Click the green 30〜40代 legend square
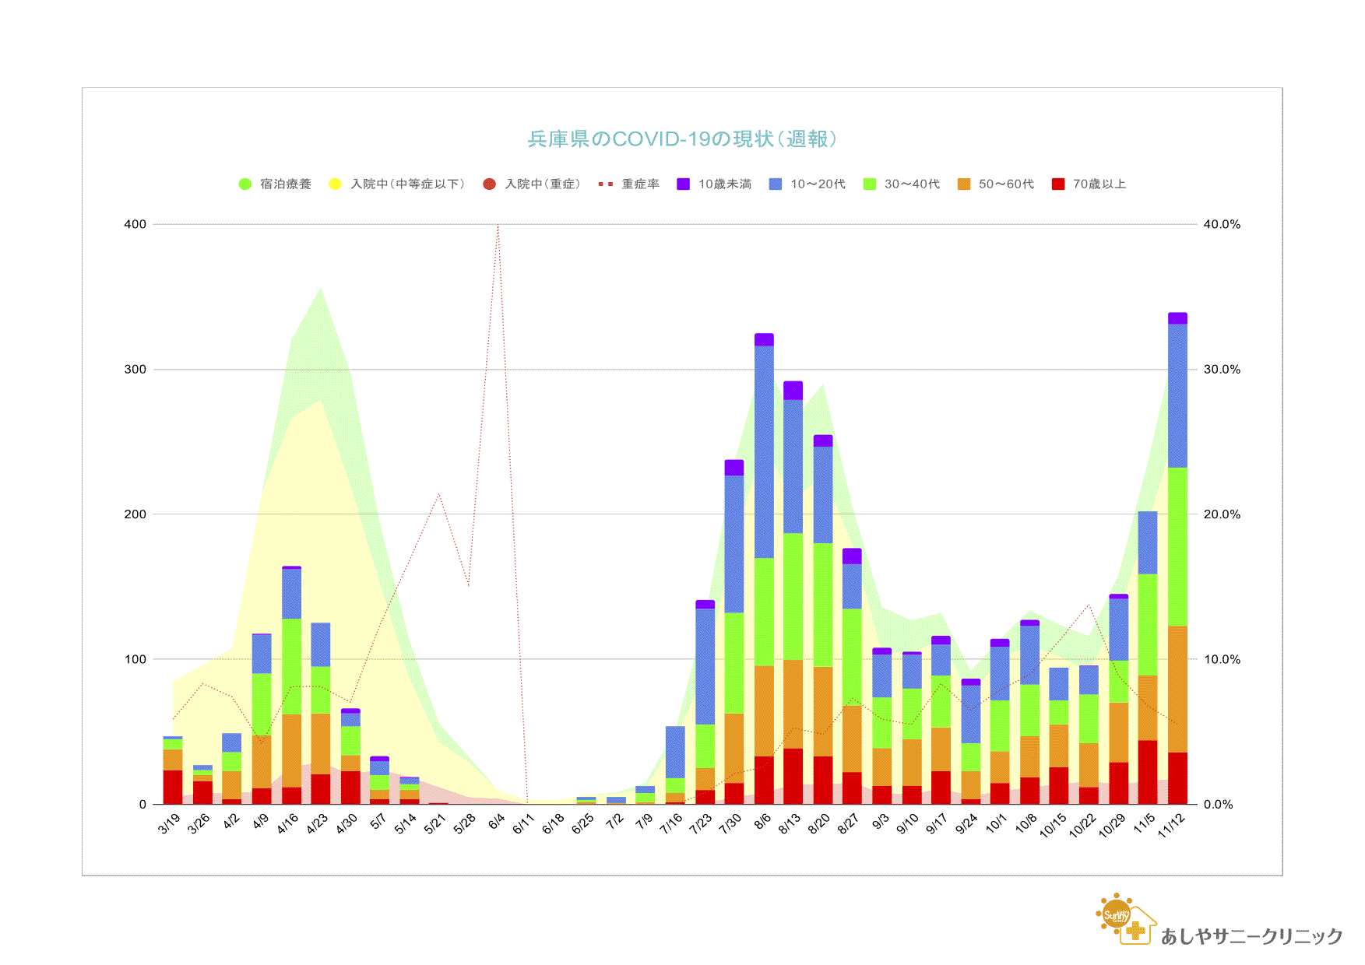 pyautogui.click(x=870, y=184)
